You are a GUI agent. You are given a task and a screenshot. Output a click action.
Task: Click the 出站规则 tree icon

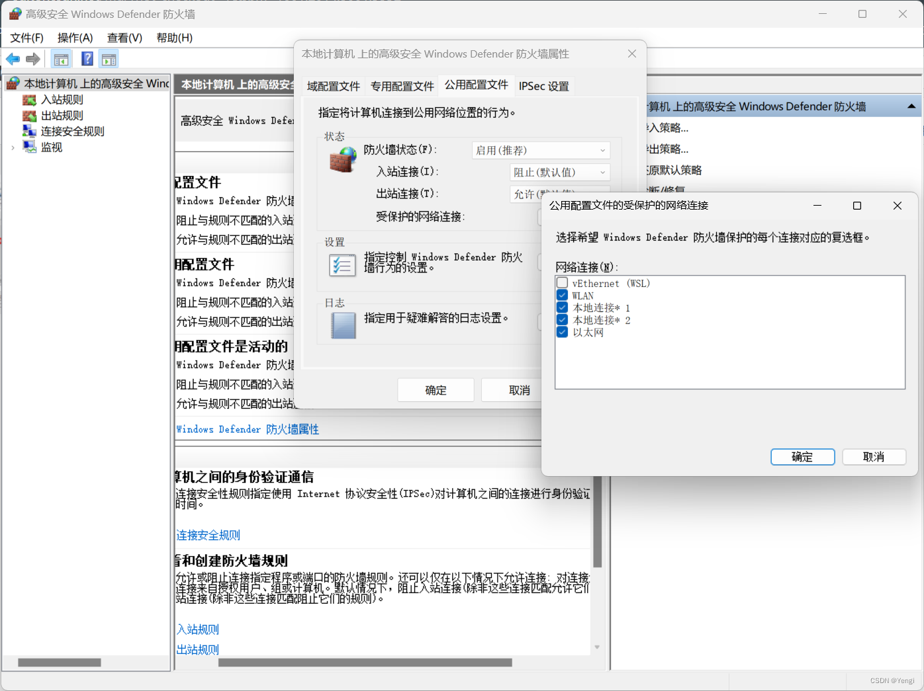click(29, 116)
